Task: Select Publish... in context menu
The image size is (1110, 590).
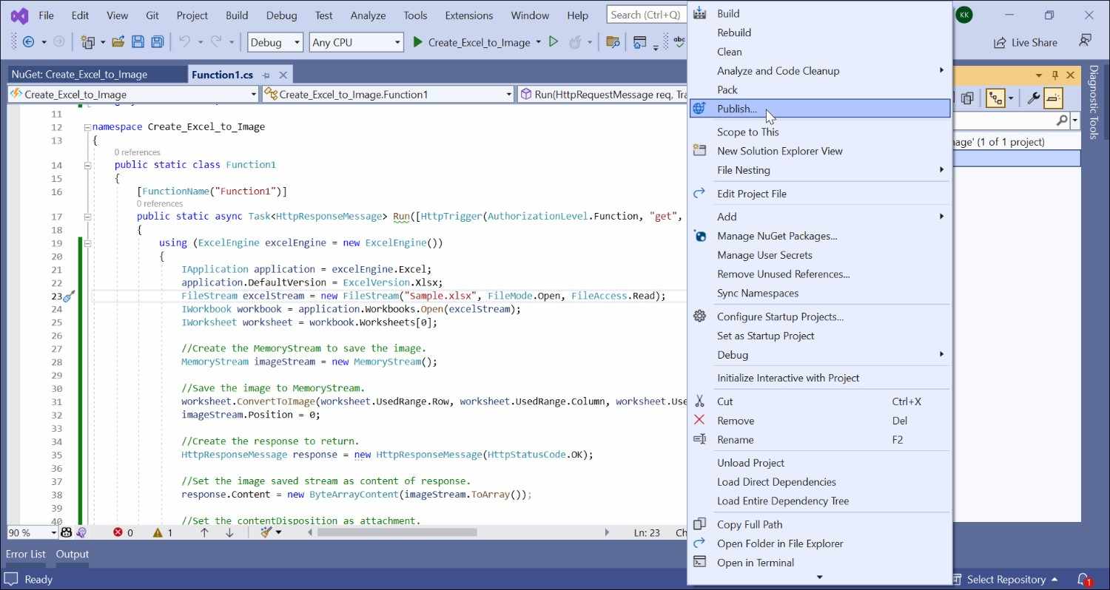Action: [x=819, y=109]
